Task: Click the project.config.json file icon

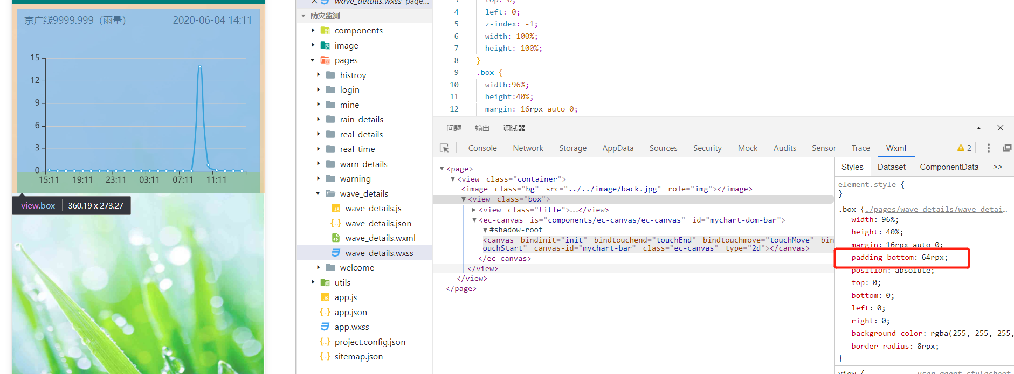Action: click(325, 342)
